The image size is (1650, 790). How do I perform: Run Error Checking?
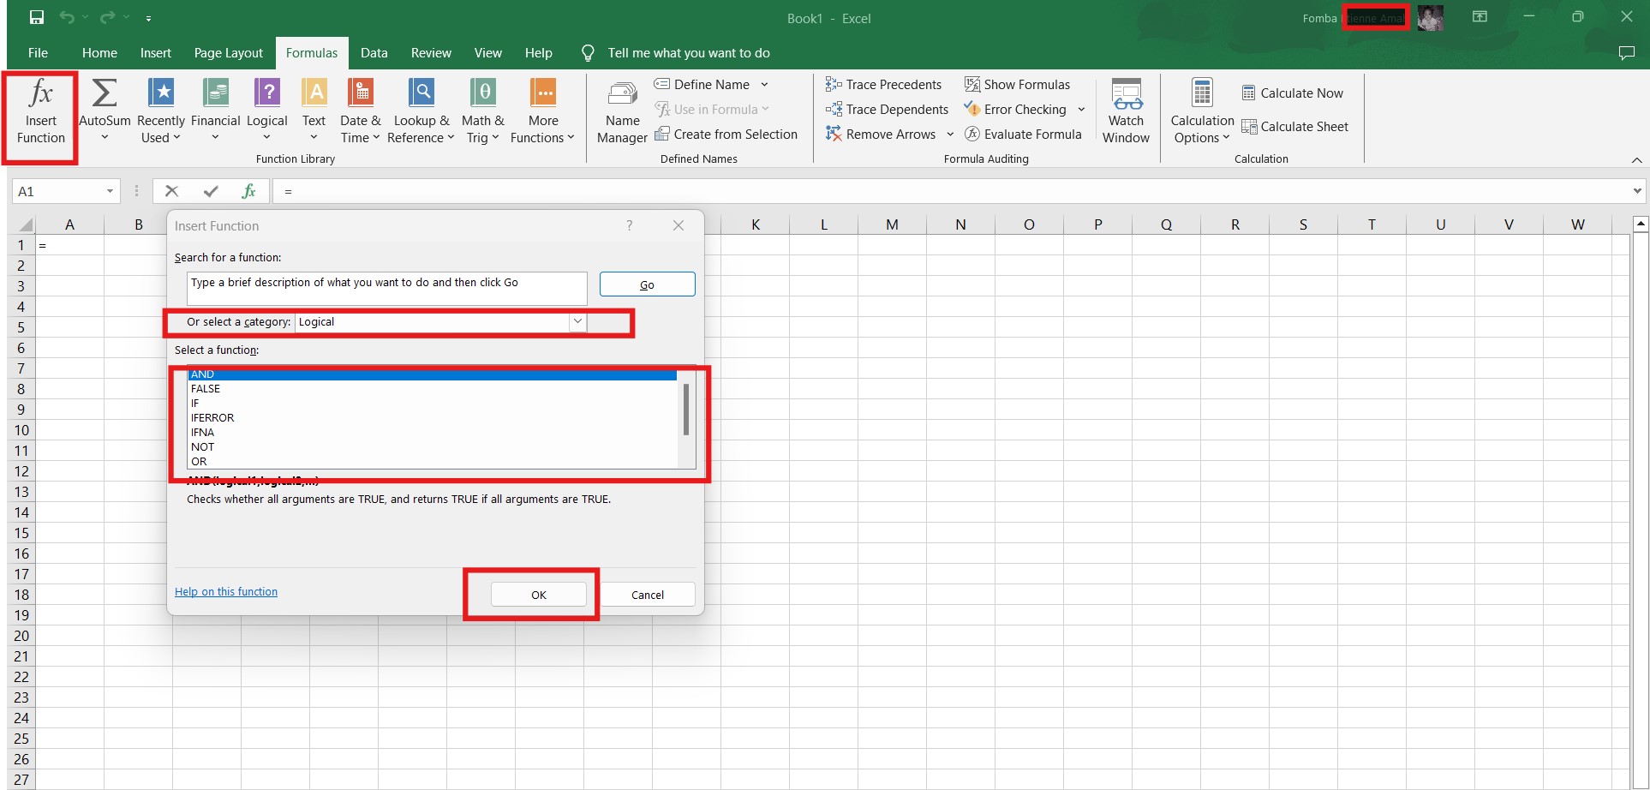click(x=1015, y=109)
